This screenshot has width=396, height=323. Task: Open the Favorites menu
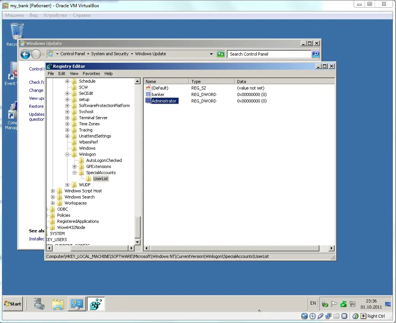click(91, 74)
